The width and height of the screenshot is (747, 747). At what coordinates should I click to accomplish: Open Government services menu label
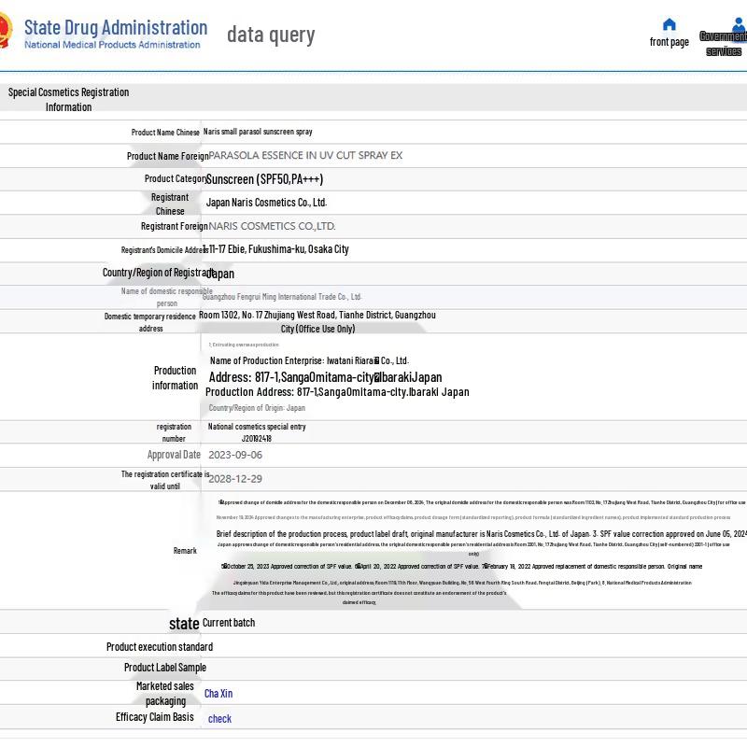tap(723, 44)
